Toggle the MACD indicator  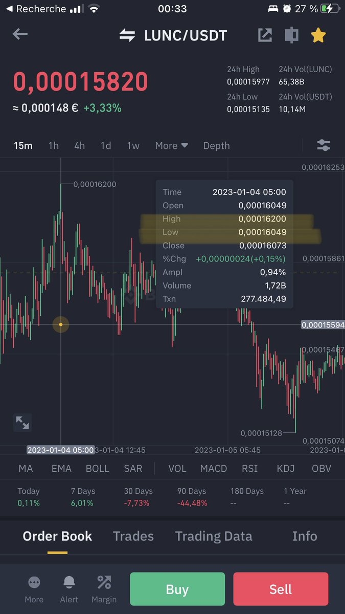(214, 468)
